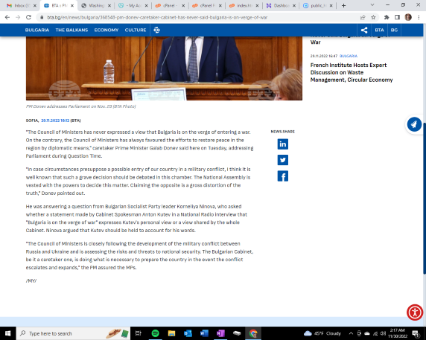Open the Chrome extensions puzzle icon

click(387, 17)
